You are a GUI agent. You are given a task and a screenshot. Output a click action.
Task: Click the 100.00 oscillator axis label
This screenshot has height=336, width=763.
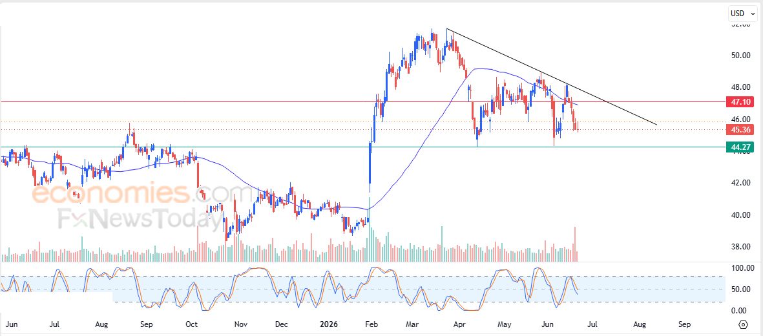742,268
